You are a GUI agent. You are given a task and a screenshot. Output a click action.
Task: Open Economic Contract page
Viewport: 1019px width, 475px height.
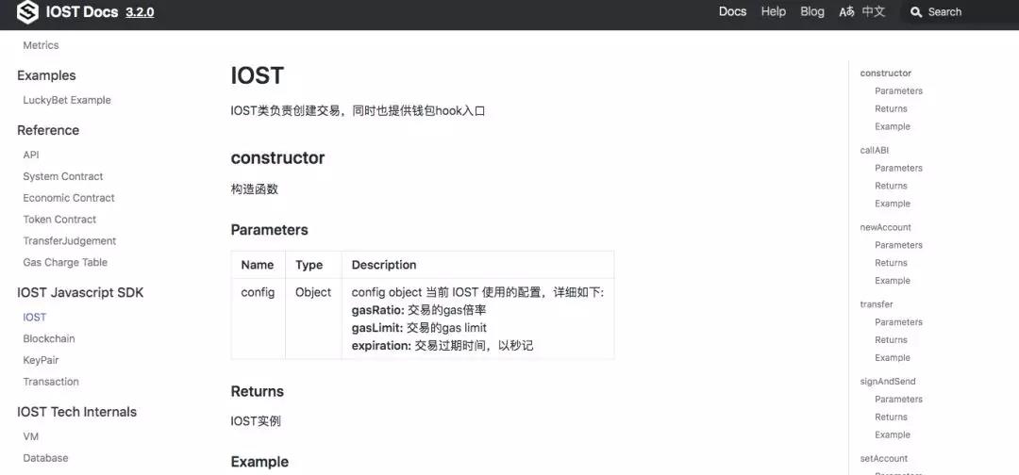(x=69, y=198)
